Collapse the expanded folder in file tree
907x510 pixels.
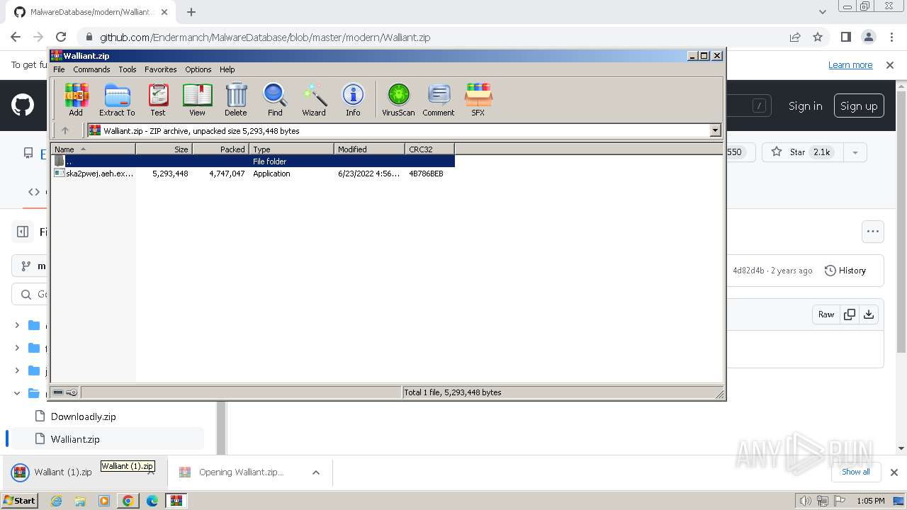pos(18,393)
